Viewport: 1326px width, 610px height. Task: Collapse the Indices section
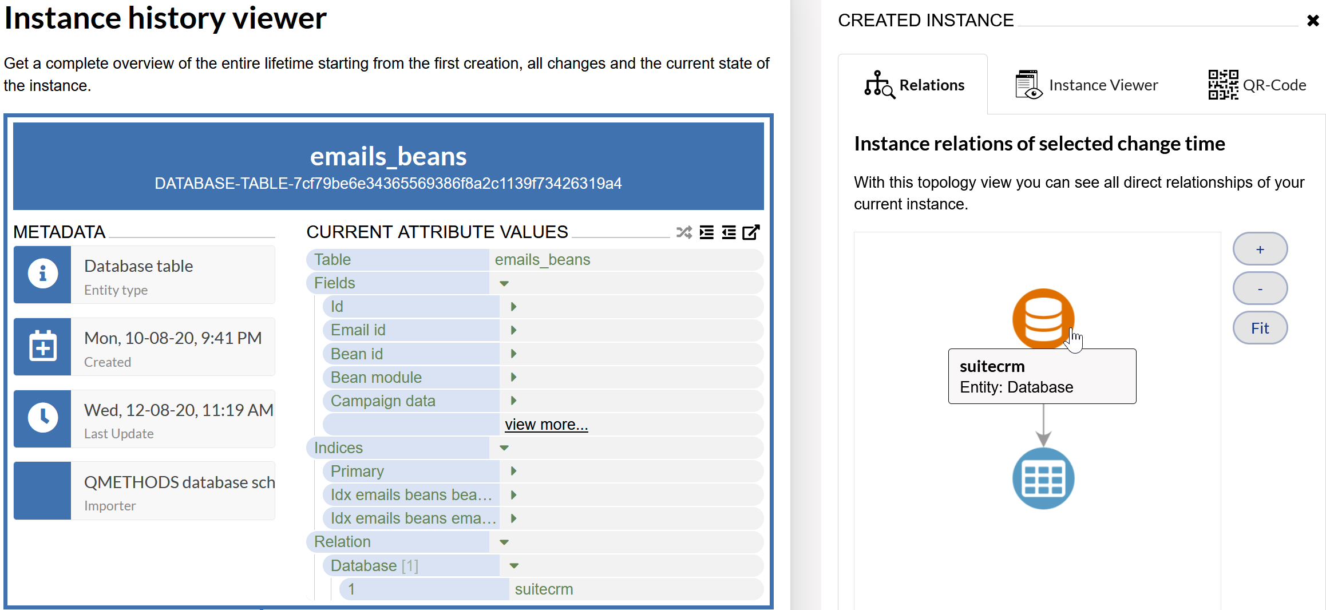pyautogui.click(x=504, y=448)
